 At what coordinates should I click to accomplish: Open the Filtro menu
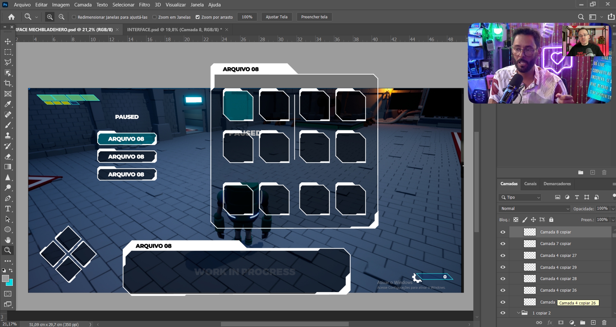144,5
